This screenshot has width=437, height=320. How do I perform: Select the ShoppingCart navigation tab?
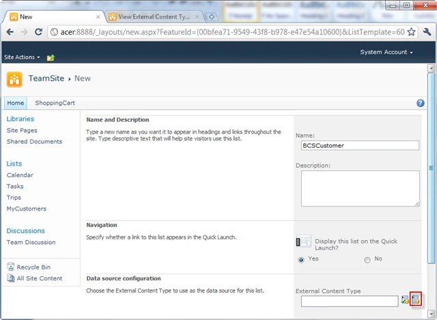click(x=55, y=103)
